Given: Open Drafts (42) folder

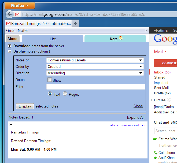Looking at the screenshot, I should pos(162,93).
